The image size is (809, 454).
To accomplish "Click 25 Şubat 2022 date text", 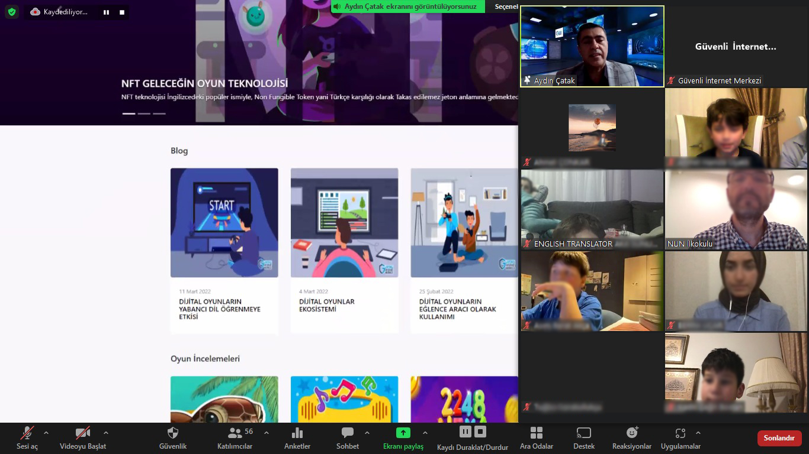I will pos(436,291).
